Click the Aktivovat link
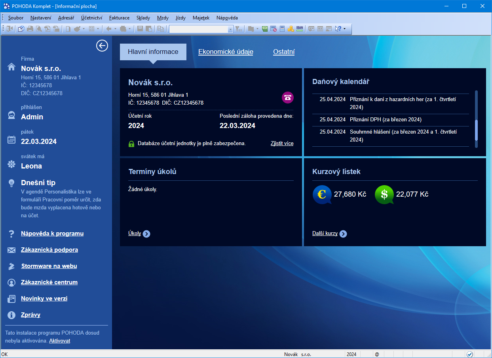 click(x=59, y=341)
